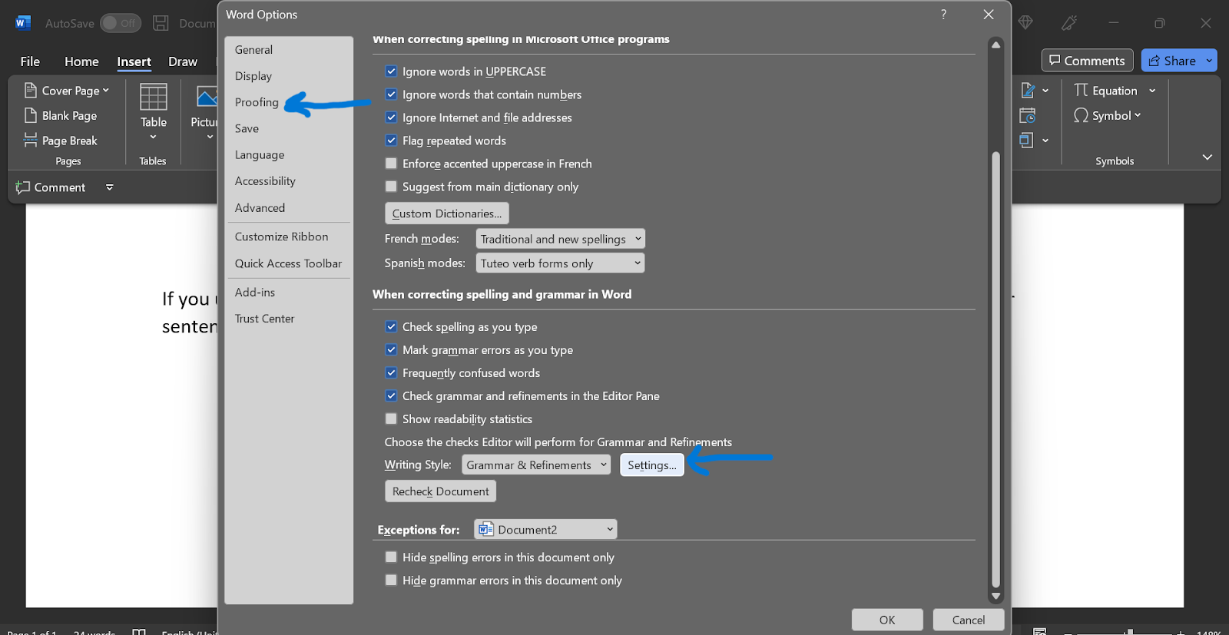The width and height of the screenshot is (1229, 635).
Task: Expand the Symbol dropdown arrow
Action: (1138, 115)
